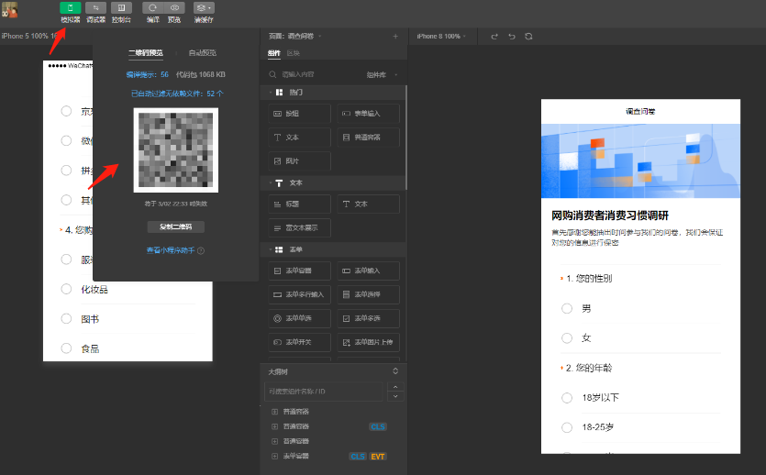766x475 pixels.
Task: Open the 调试器 debugger icon
Action: [95, 8]
